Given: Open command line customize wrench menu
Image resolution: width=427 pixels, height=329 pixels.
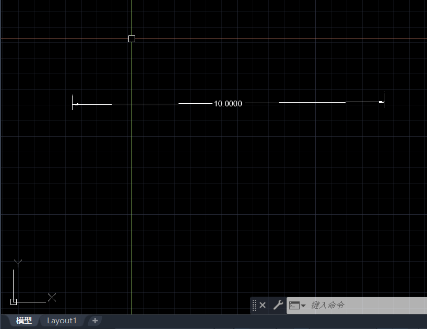Looking at the screenshot, I should pos(278,305).
